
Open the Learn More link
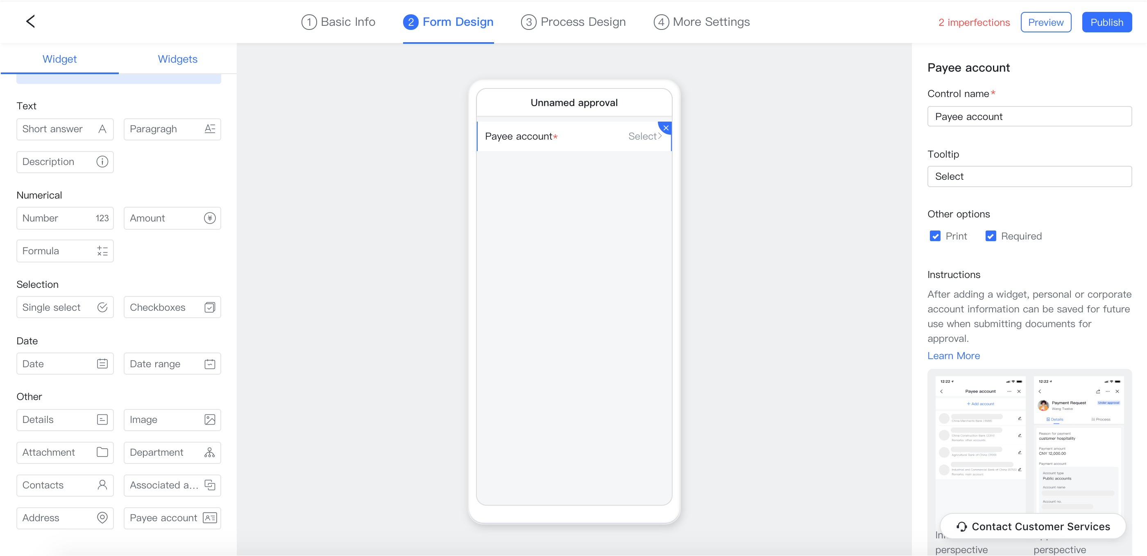953,356
